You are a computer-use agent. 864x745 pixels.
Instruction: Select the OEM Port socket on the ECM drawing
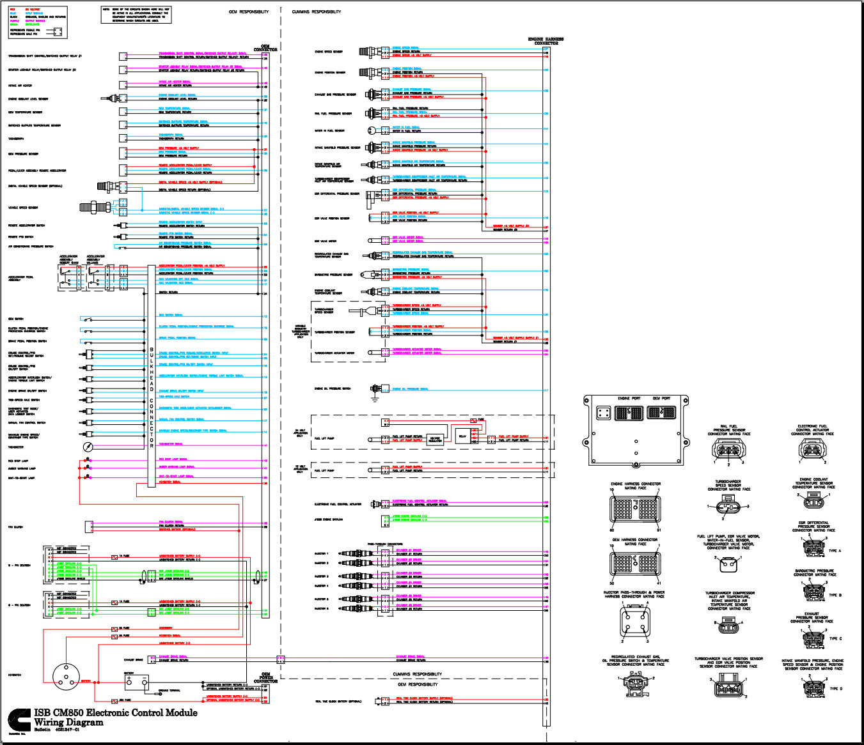661,412
